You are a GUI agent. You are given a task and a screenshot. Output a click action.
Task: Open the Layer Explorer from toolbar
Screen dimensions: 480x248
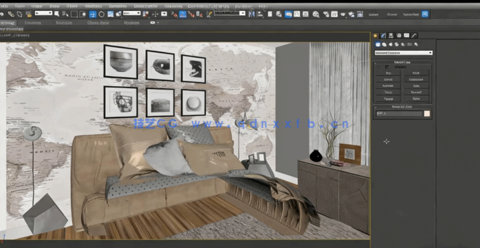click(279, 14)
